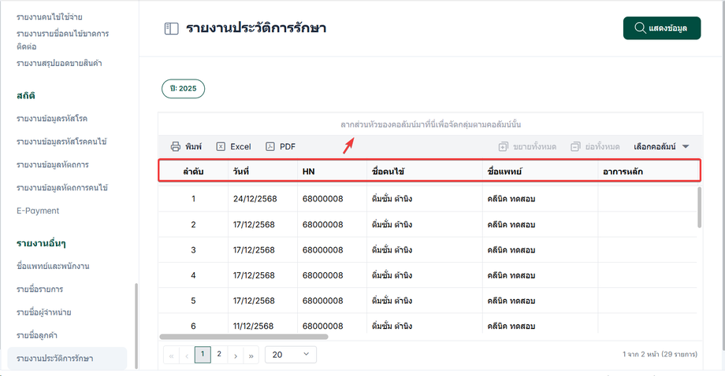The height and width of the screenshot is (376, 725).
Task: Open รายชื่อรายการ in the sidebar
Action: coord(39,289)
